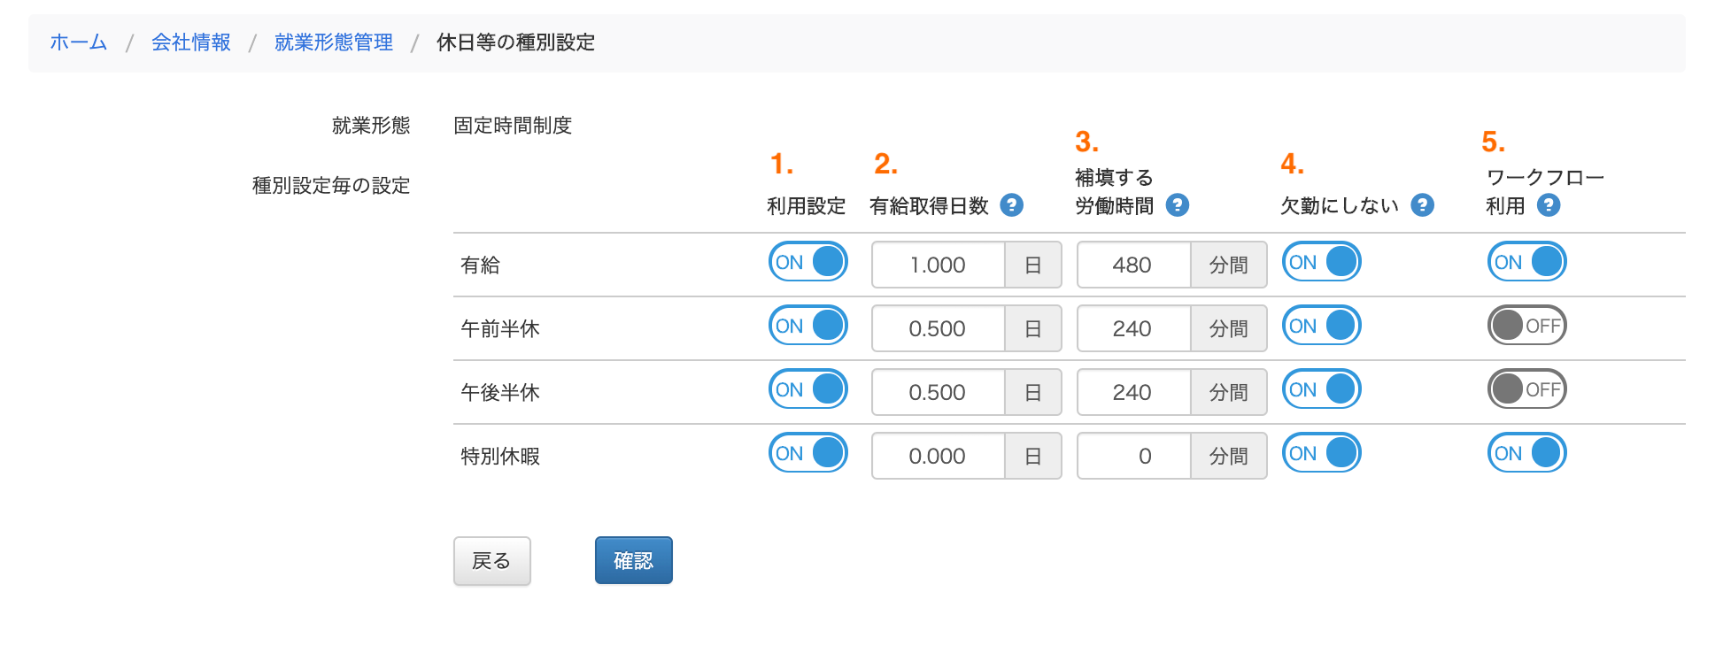The image size is (1723, 646).
Task: Click the 戻る button
Action: coord(492,560)
